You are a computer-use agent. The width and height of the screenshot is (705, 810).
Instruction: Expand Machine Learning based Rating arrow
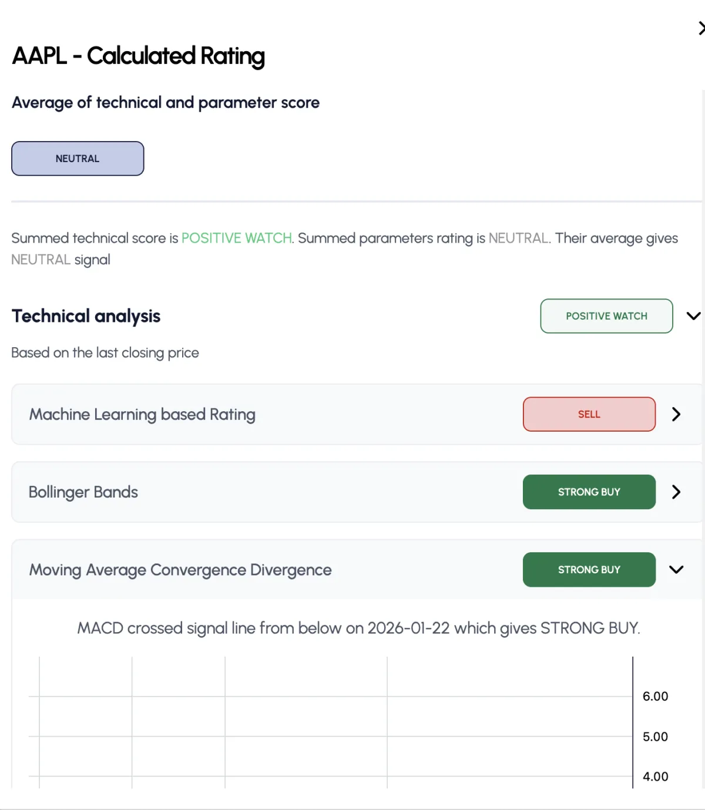coord(676,414)
